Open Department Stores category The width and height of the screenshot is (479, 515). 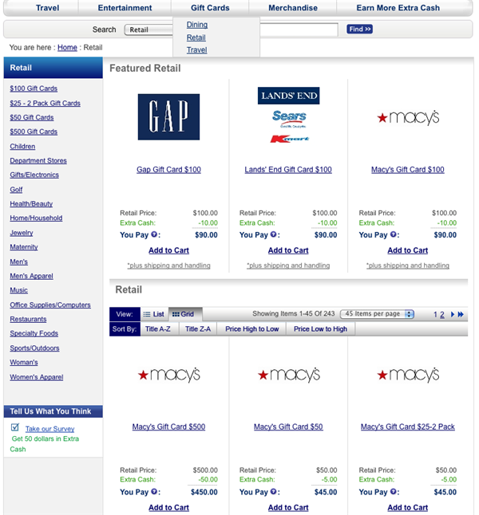(38, 160)
